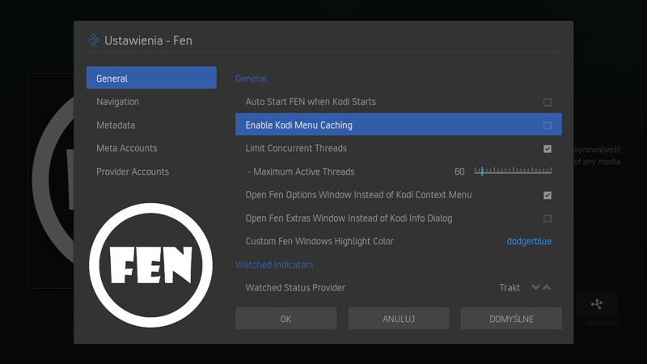
Task: Enable Auto Start FEN when Kodi Starts checkbox
Action: point(548,102)
